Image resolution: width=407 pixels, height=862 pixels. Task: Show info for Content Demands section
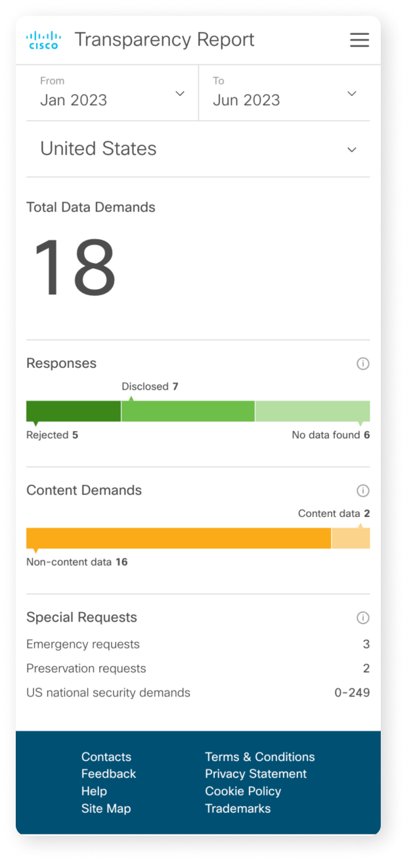point(362,491)
